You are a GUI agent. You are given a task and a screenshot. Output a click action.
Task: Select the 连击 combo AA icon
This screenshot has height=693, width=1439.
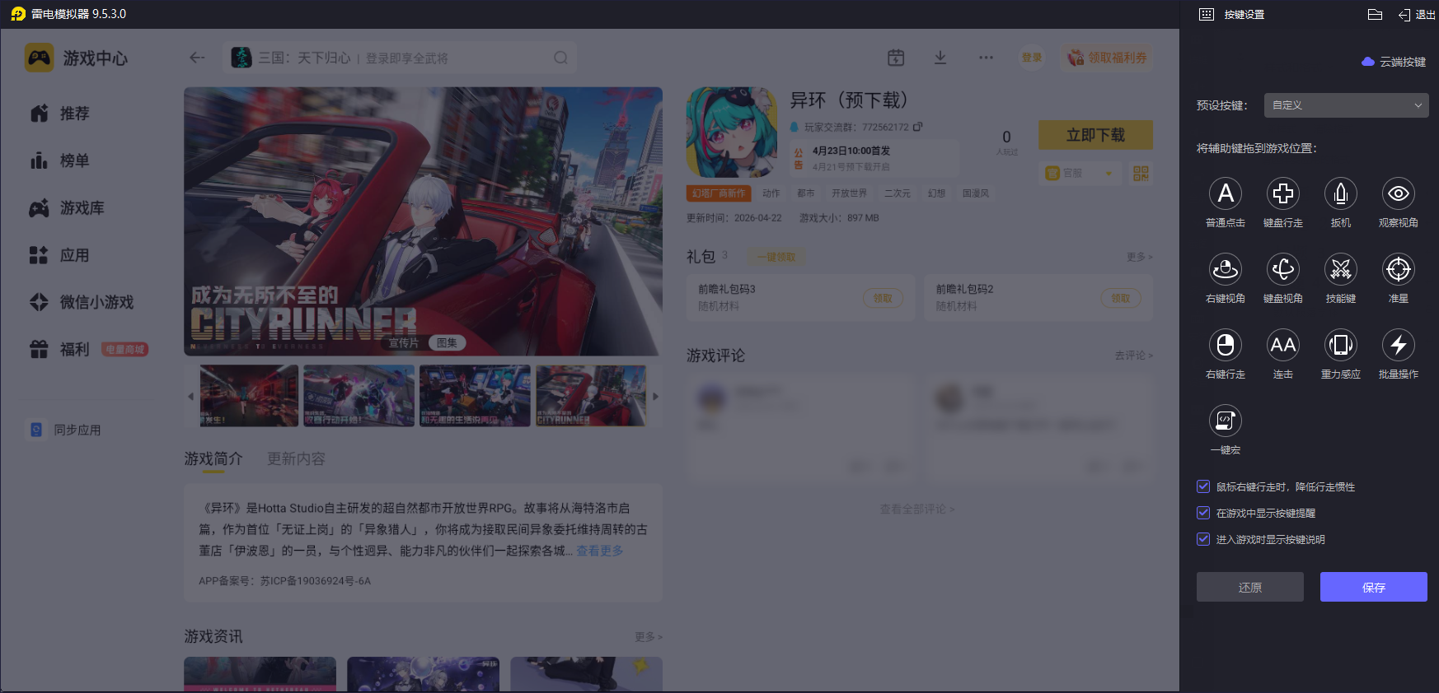click(1283, 345)
